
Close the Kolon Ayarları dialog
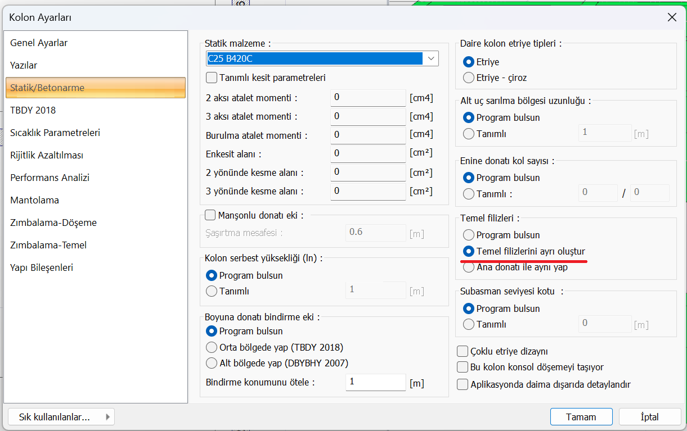(672, 17)
